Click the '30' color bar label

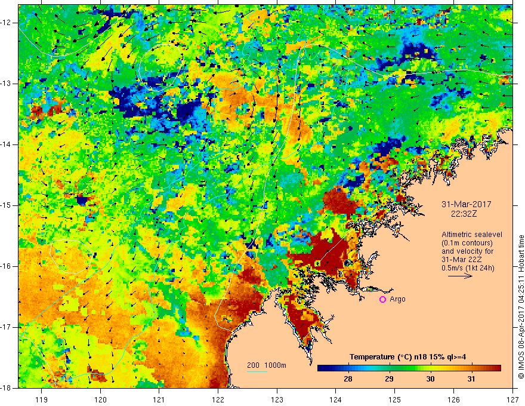[x=430, y=379]
